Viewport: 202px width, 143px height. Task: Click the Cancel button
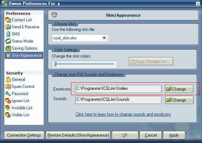click(151, 135)
